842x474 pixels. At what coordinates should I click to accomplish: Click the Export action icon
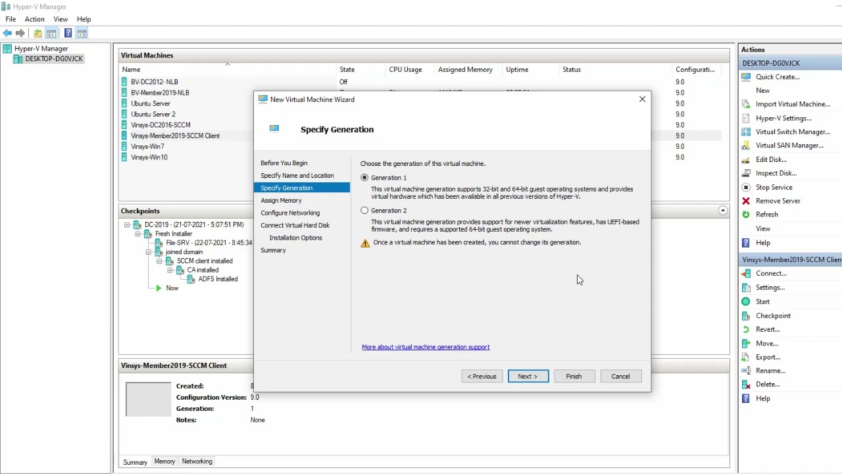coord(746,357)
